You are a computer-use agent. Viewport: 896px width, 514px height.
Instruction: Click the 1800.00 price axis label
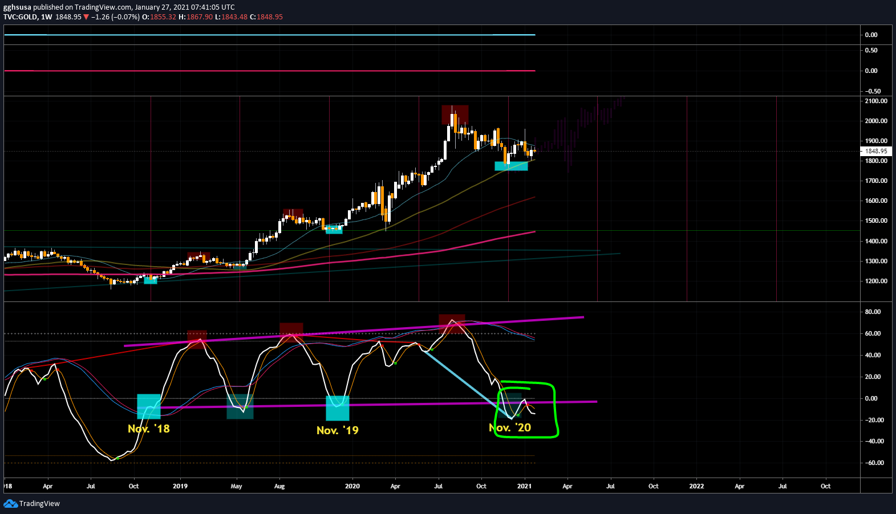876,161
